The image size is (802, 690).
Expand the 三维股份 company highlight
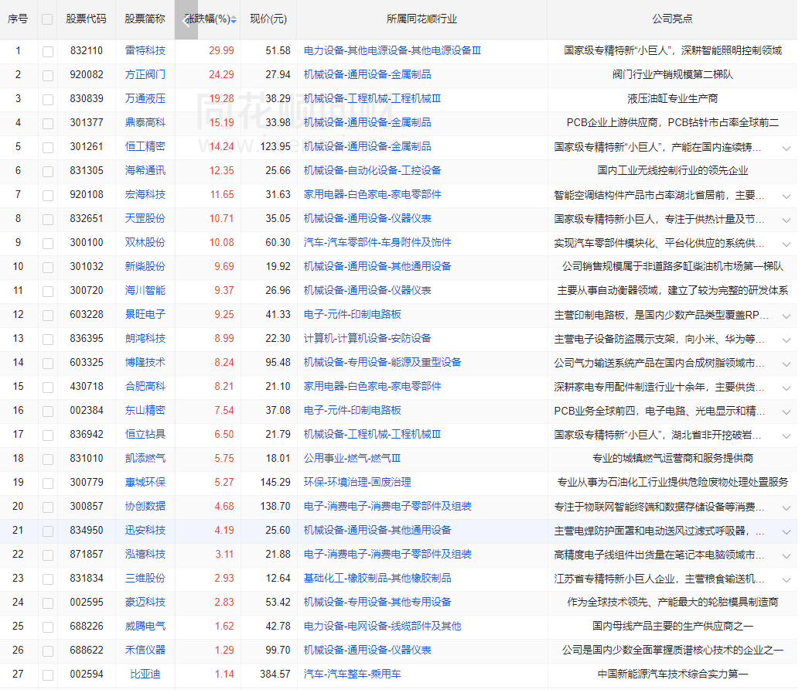click(x=786, y=579)
